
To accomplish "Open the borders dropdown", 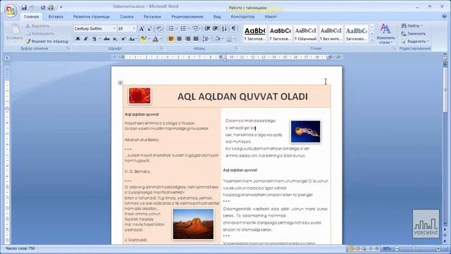I will tap(235, 39).
